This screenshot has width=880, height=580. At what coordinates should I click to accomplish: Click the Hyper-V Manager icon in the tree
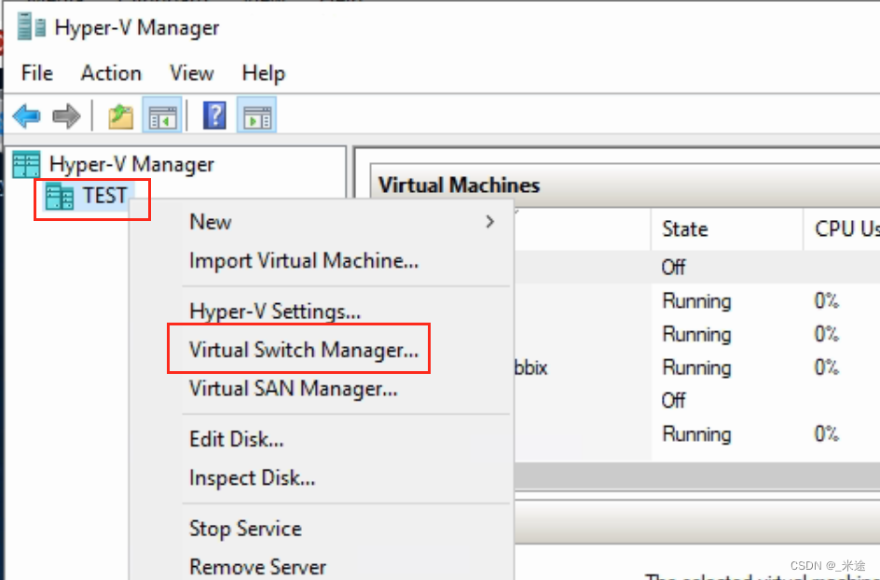[25, 164]
